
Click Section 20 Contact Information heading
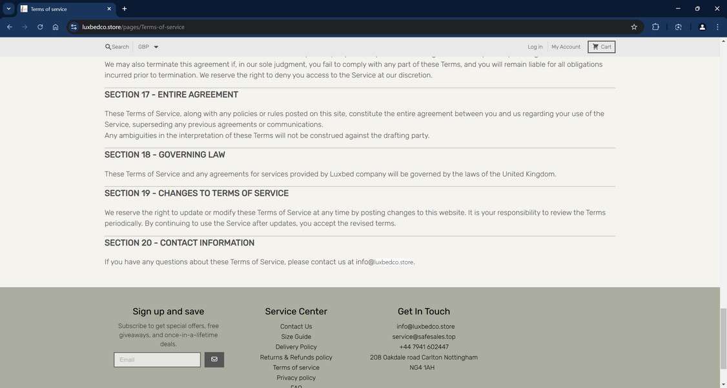pyautogui.click(x=179, y=242)
